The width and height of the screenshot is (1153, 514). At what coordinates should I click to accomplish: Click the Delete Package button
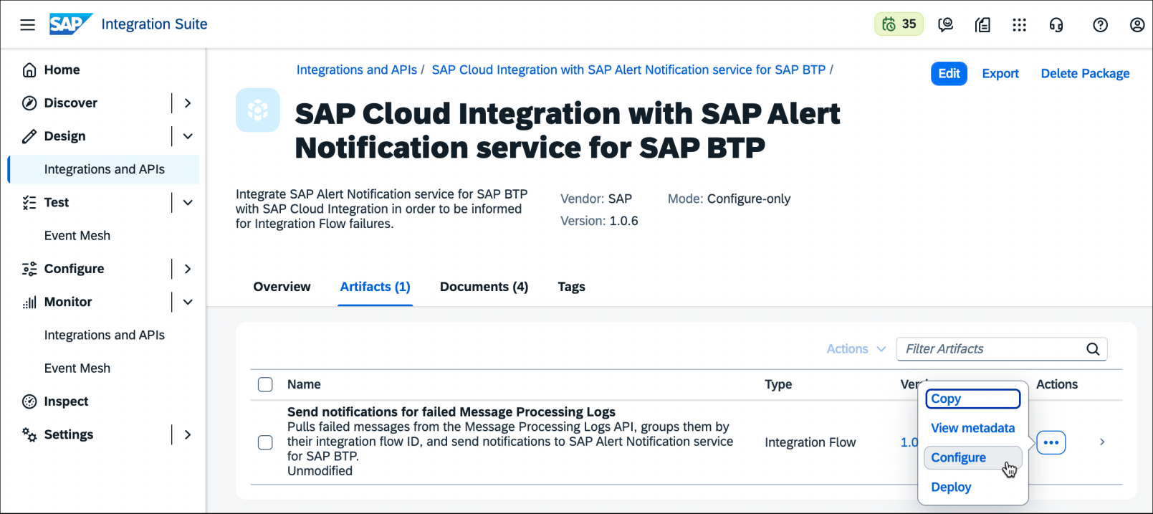pos(1085,74)
